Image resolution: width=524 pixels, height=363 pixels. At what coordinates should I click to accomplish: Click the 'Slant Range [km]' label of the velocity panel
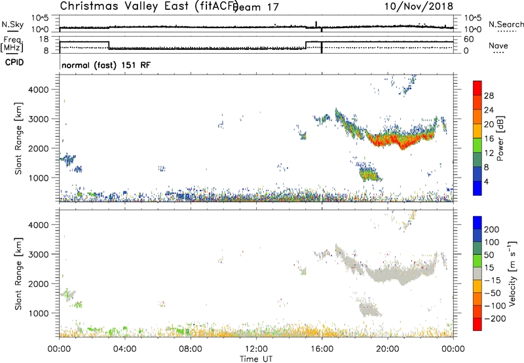coord(18,274)
